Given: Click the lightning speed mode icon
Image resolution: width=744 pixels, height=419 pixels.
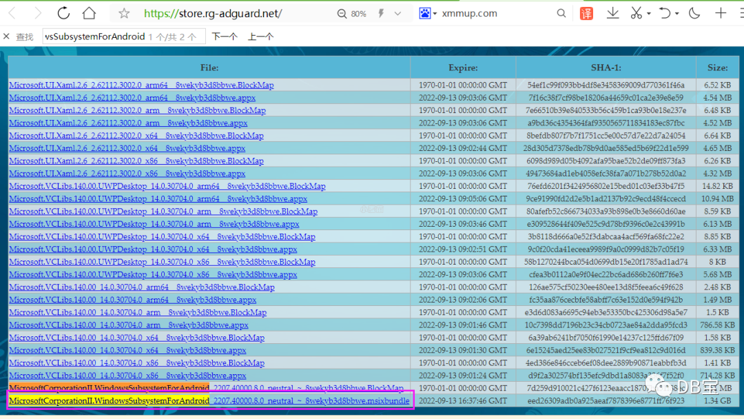Looking at the screenshot, I should click(380, 14).
